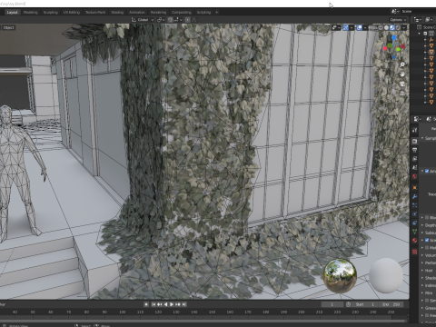Enable the Bloom checkbox
The image size is (436, 327).
point(427,217)
